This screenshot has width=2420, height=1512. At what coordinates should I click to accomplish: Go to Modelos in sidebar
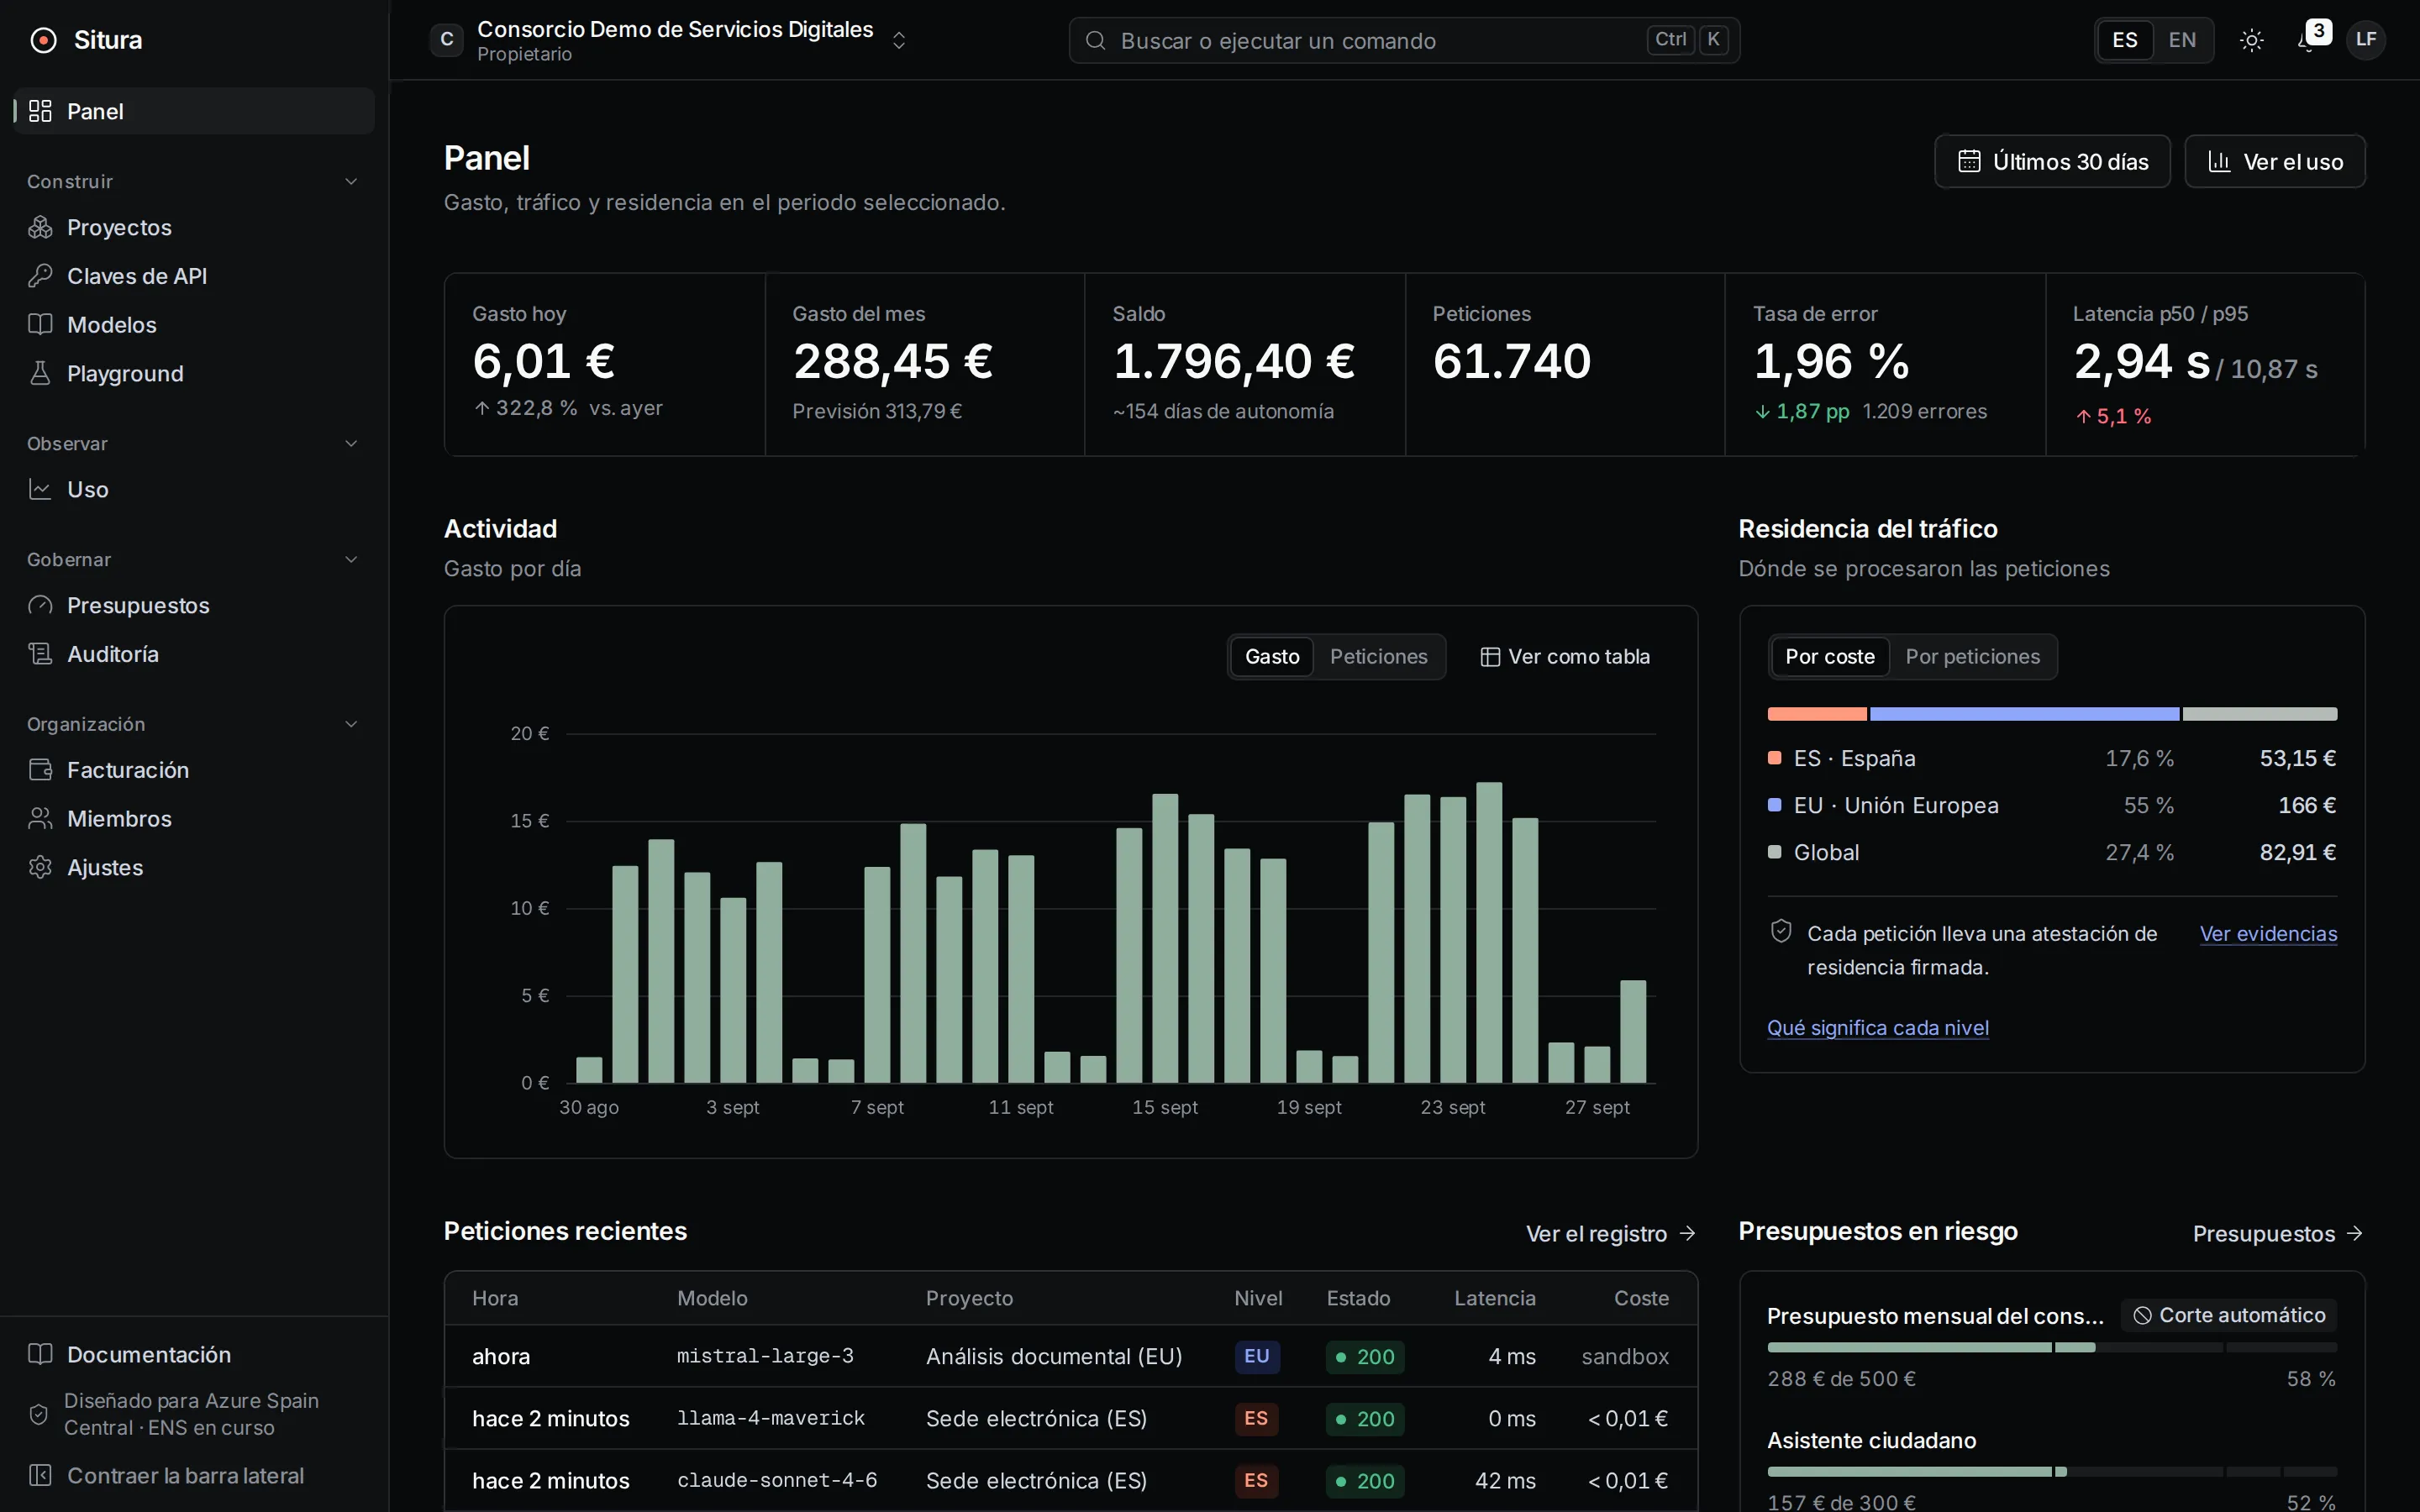click(x=194, y=324)
